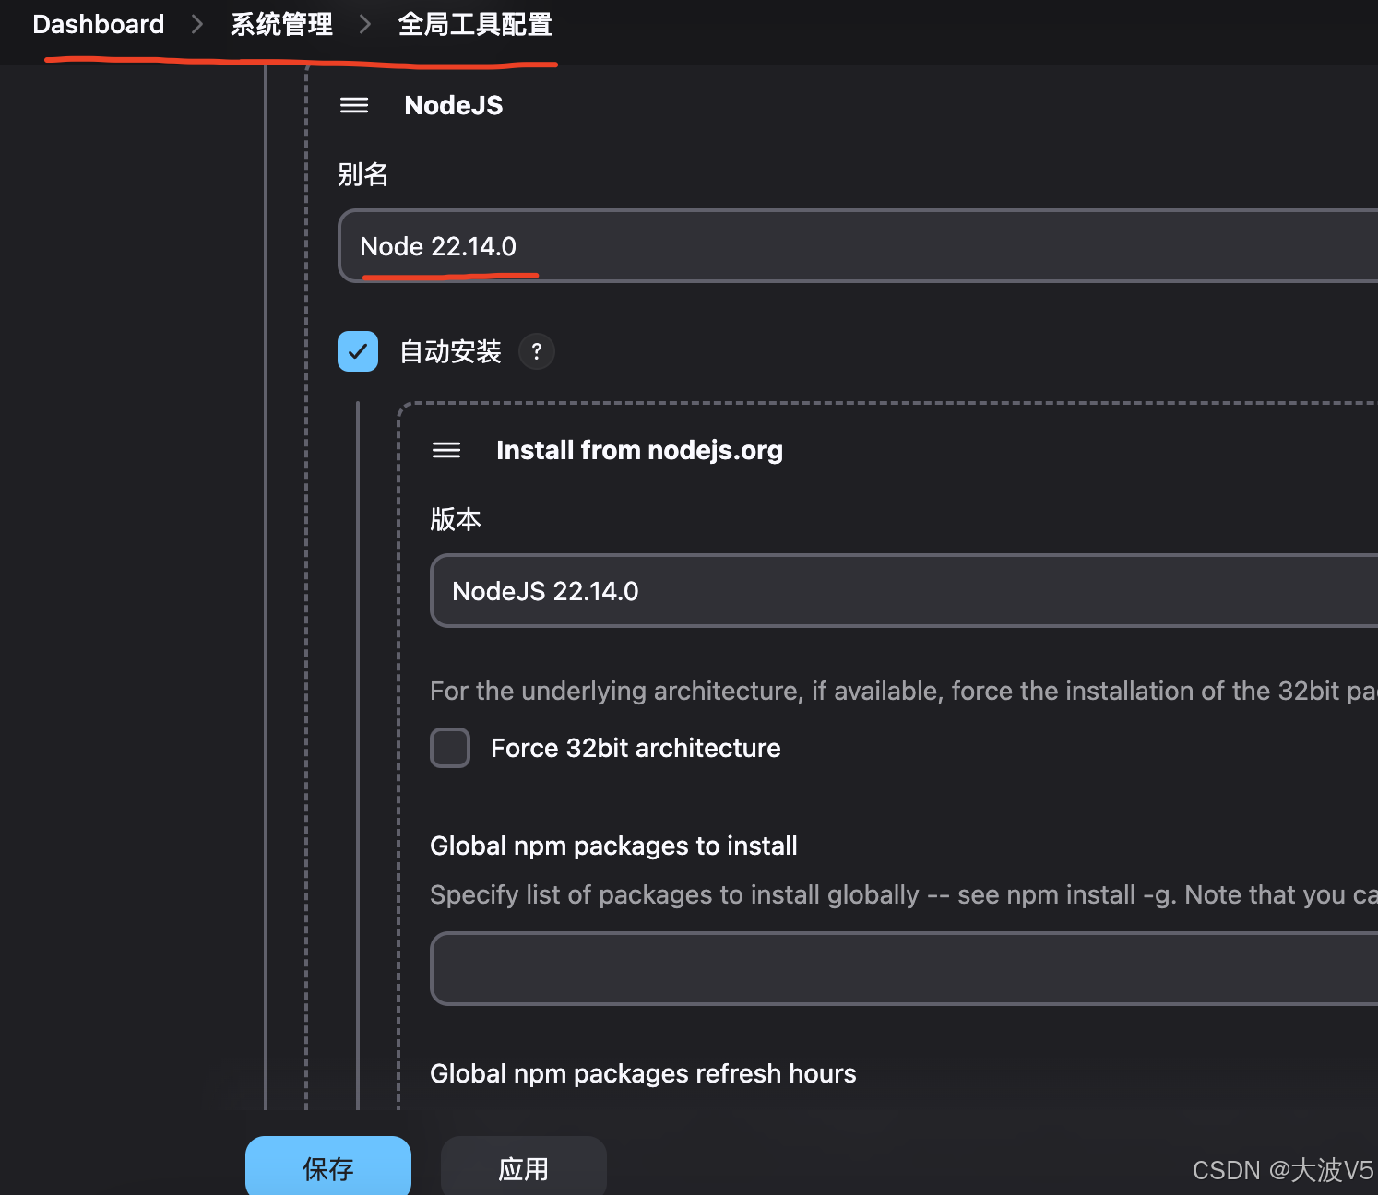This screenshot has width=1378, height=1195.
Task: Click the Global npm packages refresh hours label
Action: tap(643, 1073)
